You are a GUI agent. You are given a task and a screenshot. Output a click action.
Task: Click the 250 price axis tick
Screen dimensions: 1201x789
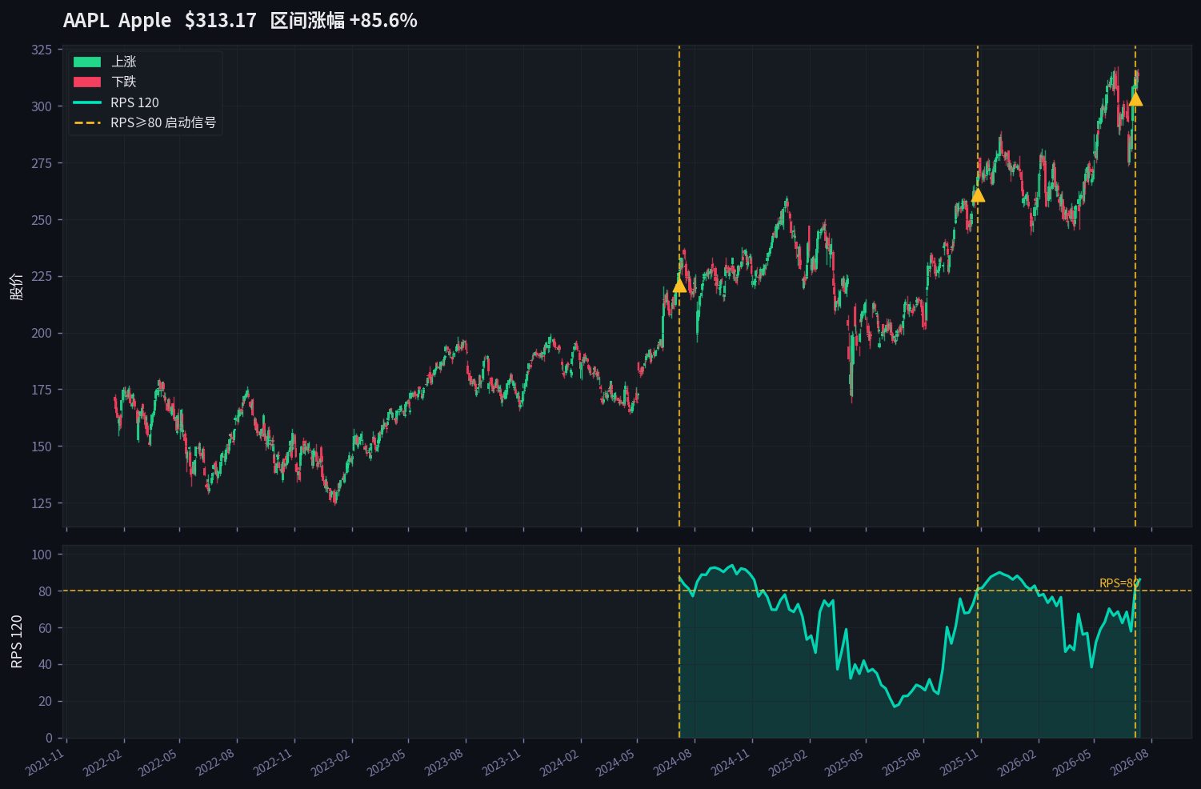tap(42, 220)
